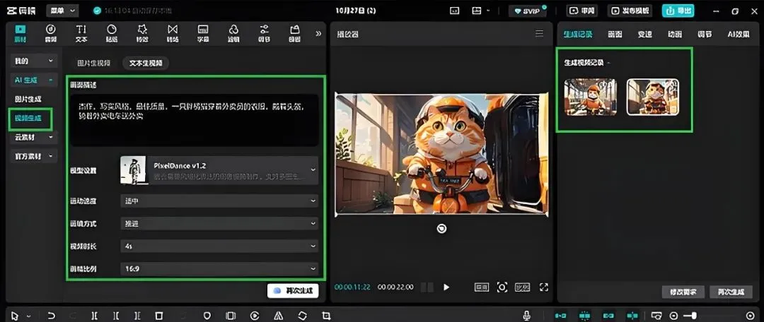Open the 素材 media tab icon

[x=21, y=29]
